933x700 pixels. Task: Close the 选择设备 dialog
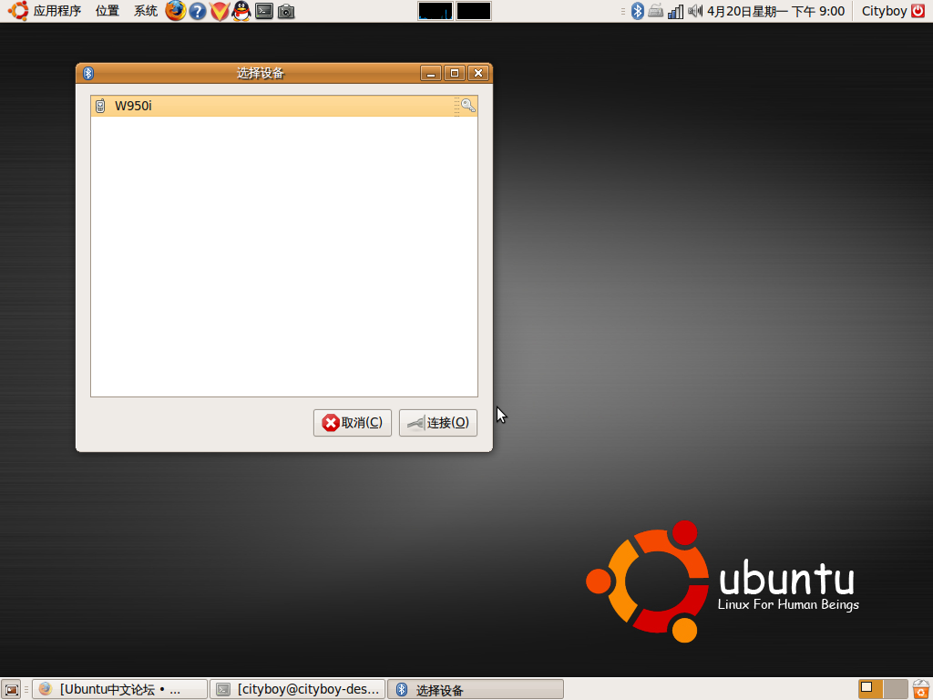coord(478,73)
